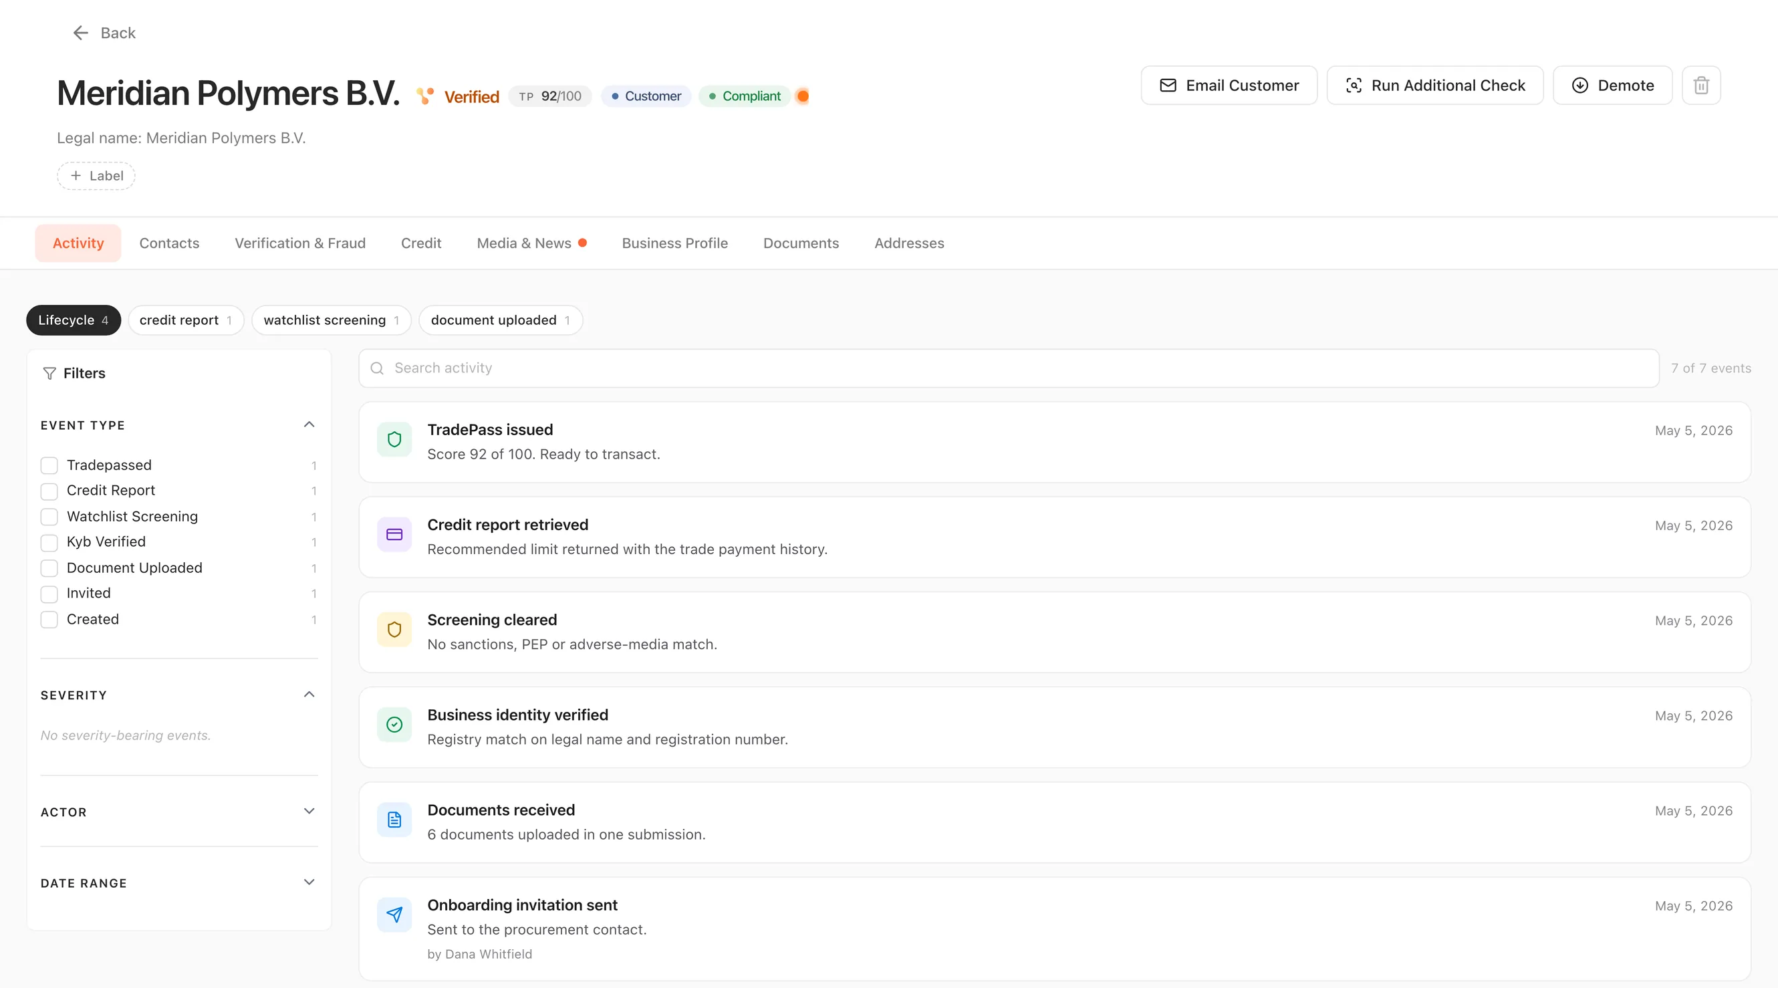The image size is (1778, 988).
Task: Click the legal name line under the title
Action: tap(181, 138)
